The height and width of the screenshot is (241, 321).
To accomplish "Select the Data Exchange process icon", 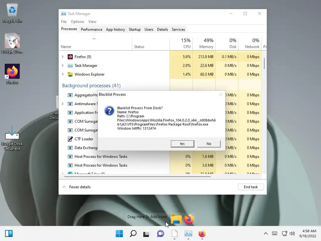I will pos(70,148).
